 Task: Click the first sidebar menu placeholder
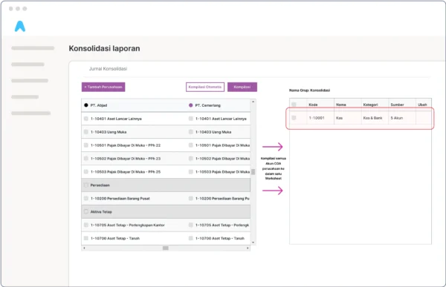33,48
